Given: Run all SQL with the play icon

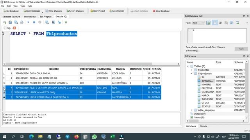Looking at the screenshot, I should [28, 22].
